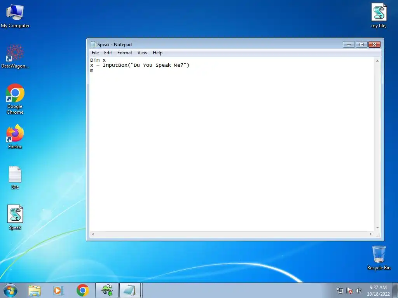Click the horizontal scrollbar left arrow
Image resolution: width=398 pixels, height=298 pixels.
pyautogui.click(x=93, y=234)
